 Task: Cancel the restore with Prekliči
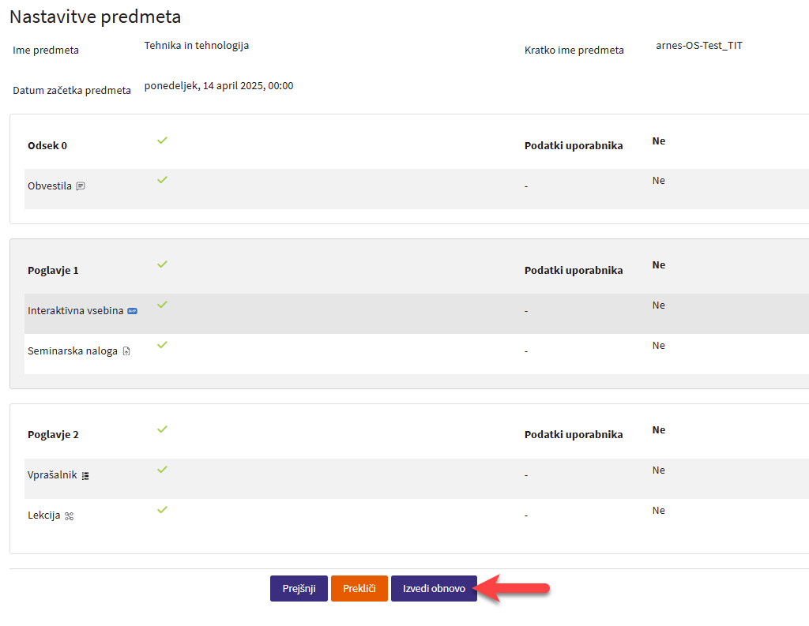click(359, 589)
